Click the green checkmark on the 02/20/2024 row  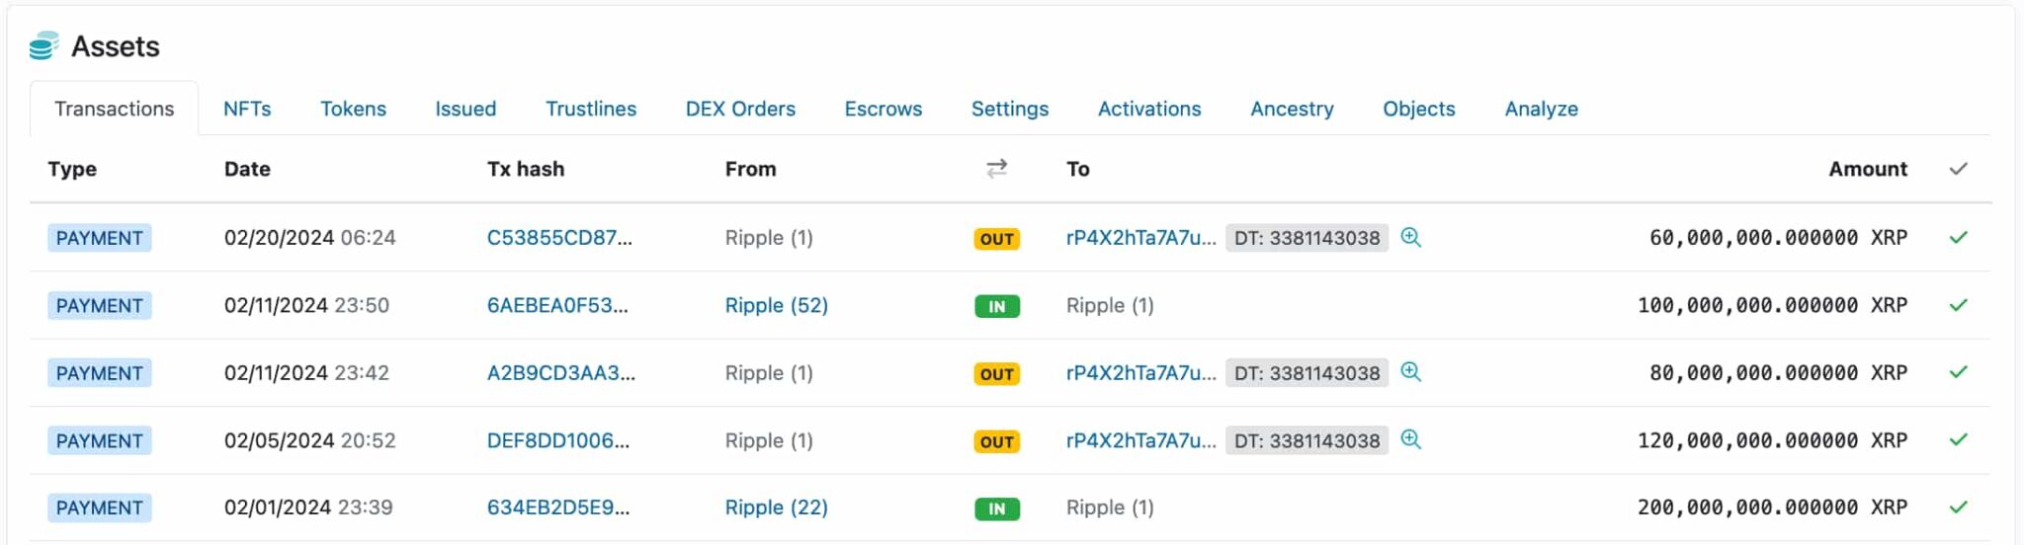point(1958,237)
